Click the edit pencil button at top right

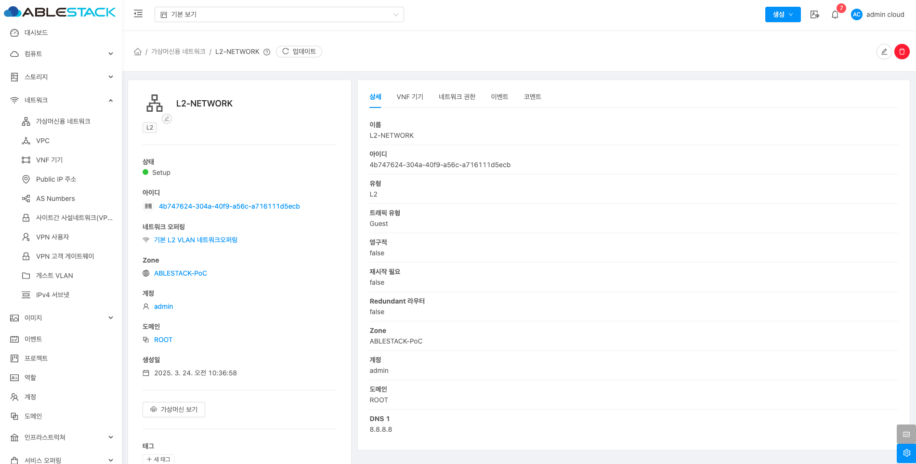coord(884,52)
